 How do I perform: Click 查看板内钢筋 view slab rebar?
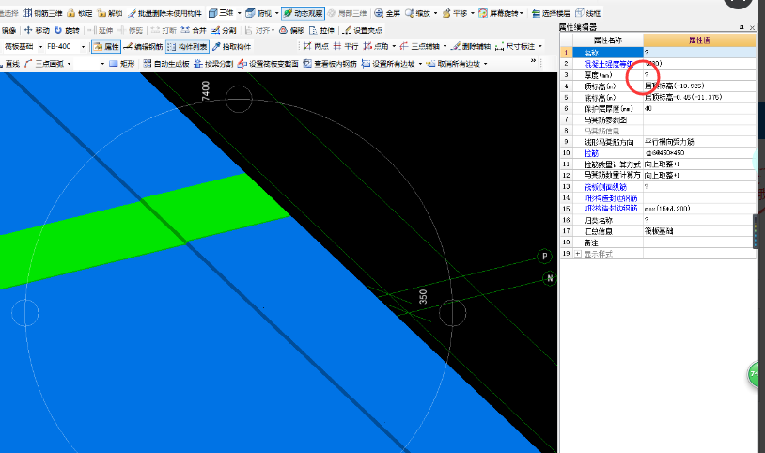point(330,64)
